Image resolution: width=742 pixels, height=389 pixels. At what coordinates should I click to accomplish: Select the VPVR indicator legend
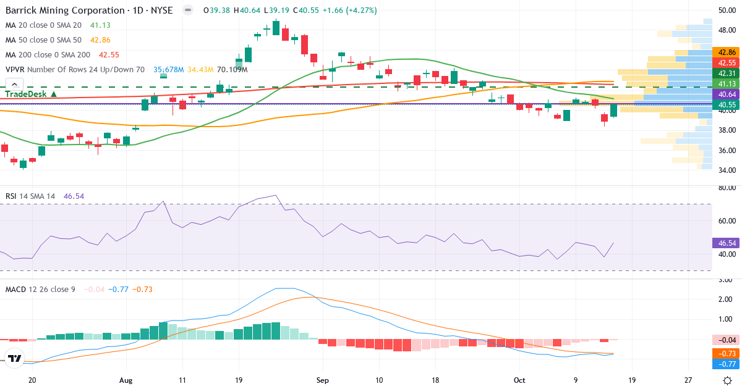coord(75,70)
